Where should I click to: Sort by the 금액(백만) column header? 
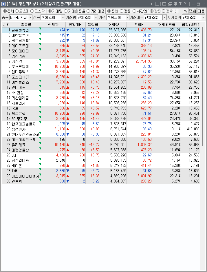click(190, 25)
